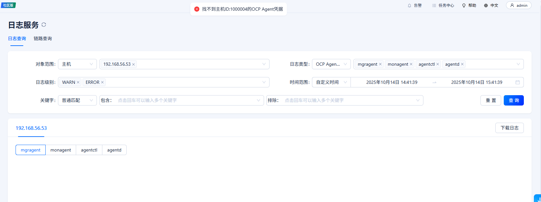The height and width of the screenshot is (202, 541).
Task: Click the 帮助 help lightbulb icon
Action: (464, 6)
